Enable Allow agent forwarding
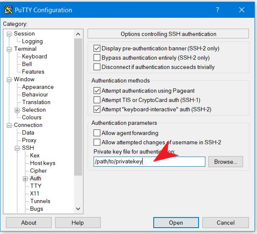Viewport: 257px width, 234px height. click(97, 133)
